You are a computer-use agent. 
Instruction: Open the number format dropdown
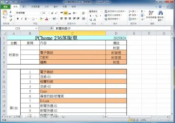[x=101, y=11]
